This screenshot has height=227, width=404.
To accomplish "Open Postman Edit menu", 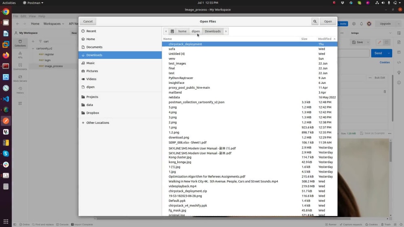I will (23, 16).
